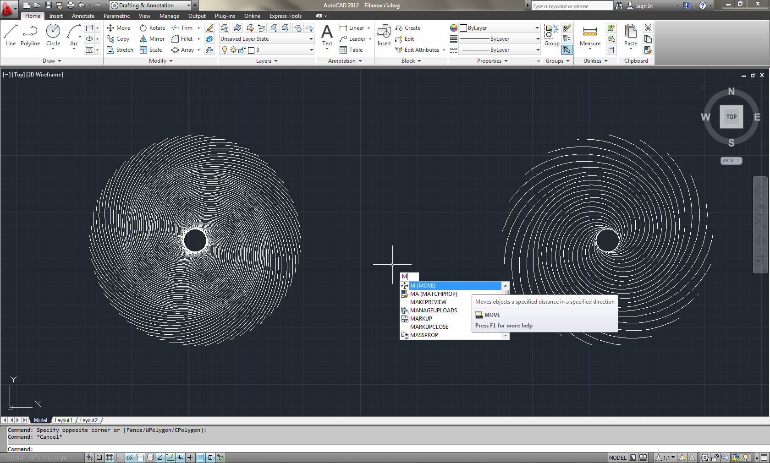
Task: Click the Rotate tool
Action: 153,28
